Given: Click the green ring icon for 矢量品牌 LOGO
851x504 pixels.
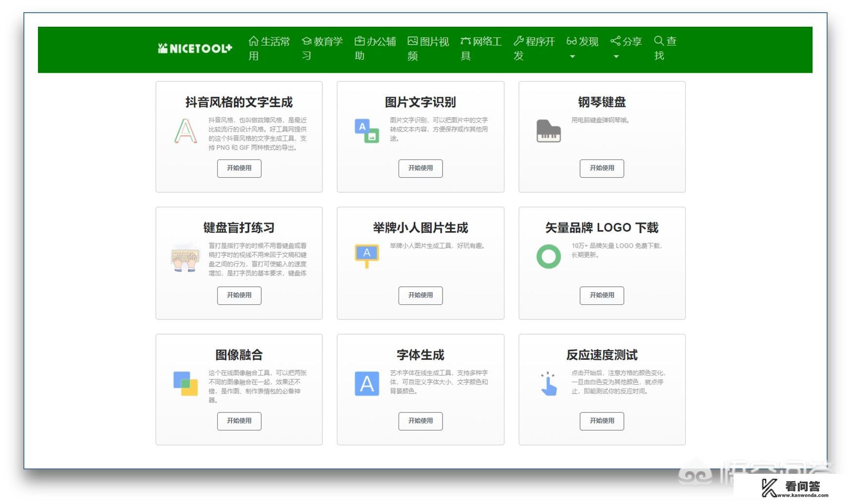Looking at the screenshot, I should [x=549, y=256].
